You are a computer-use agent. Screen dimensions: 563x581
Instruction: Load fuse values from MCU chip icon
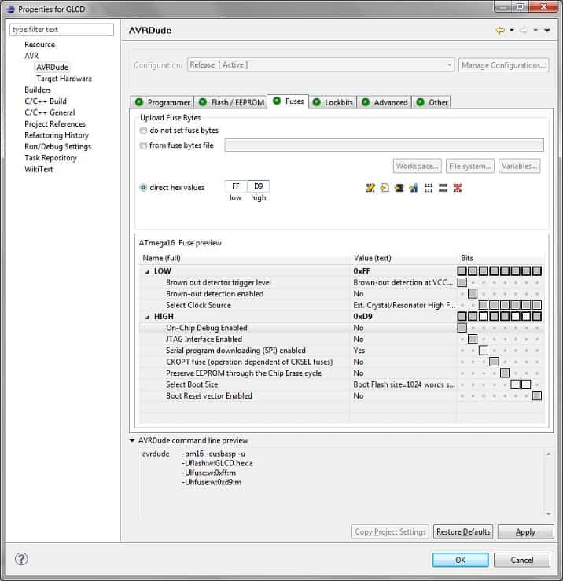(x=399, y=188)
